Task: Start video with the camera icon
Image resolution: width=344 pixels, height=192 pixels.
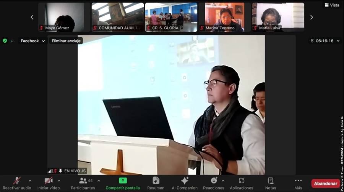Action: 49,181
